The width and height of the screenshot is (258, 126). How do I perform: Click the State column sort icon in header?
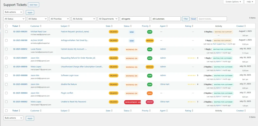tap(112, 26)
